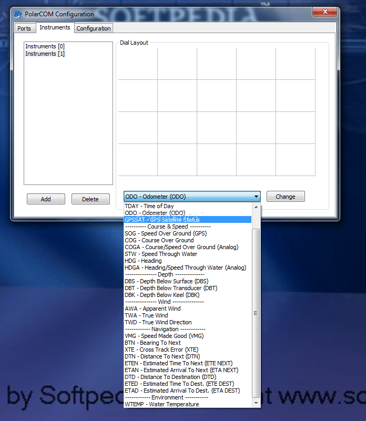Select AWA - Apparent Wind

[x=188, y=309]
